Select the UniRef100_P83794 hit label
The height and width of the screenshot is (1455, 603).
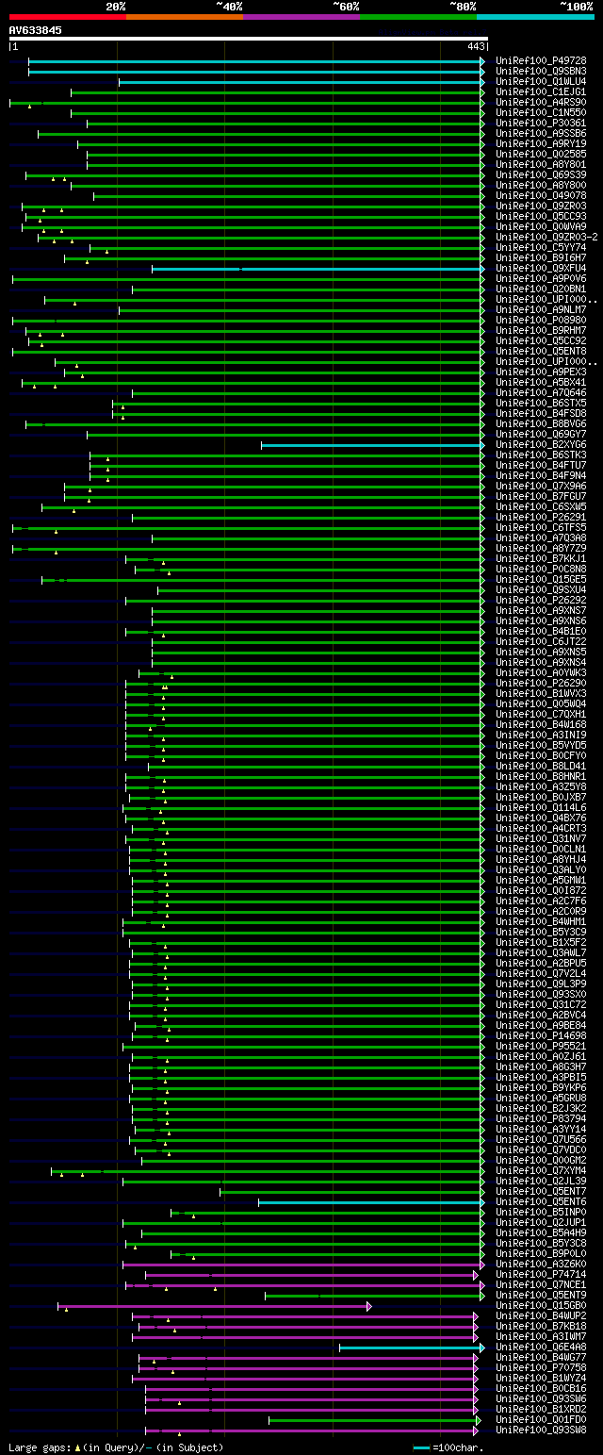click(541, 1119)
